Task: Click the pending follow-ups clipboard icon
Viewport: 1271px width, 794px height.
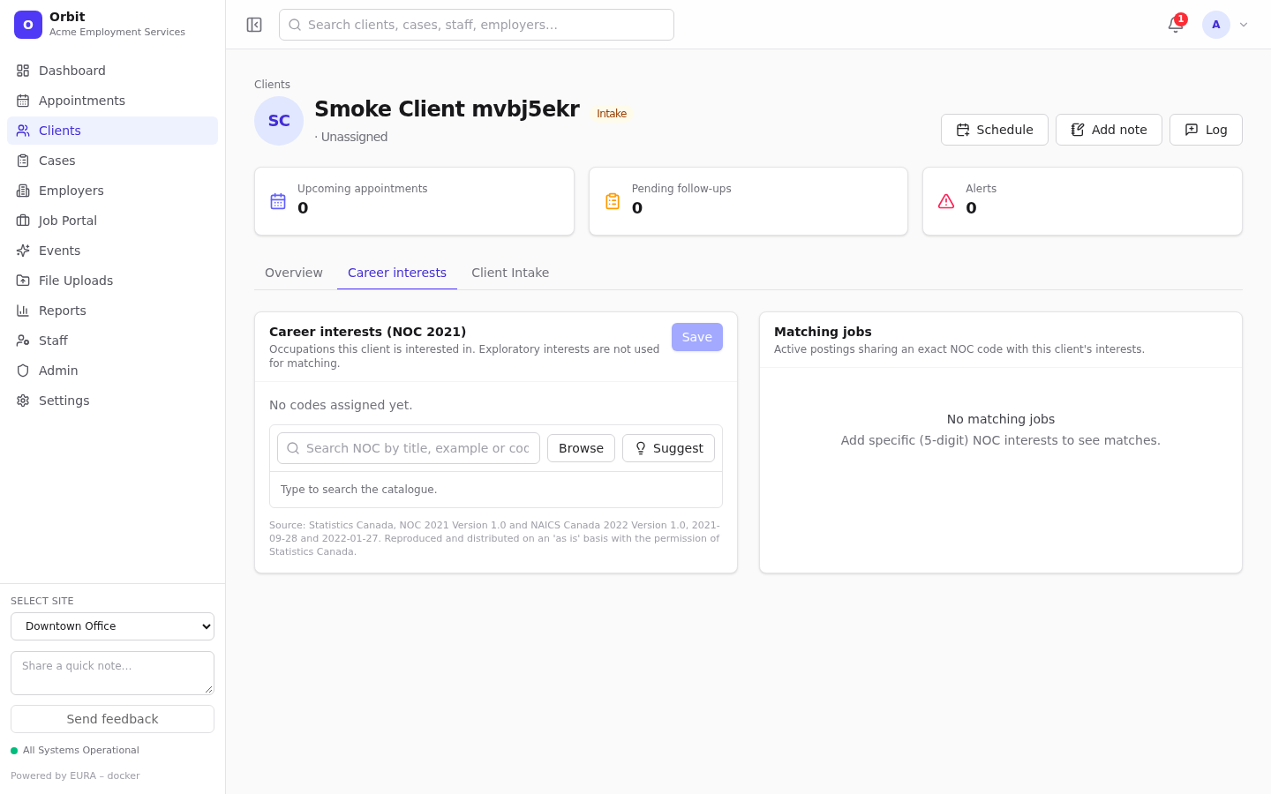Action: coord(613,201)
